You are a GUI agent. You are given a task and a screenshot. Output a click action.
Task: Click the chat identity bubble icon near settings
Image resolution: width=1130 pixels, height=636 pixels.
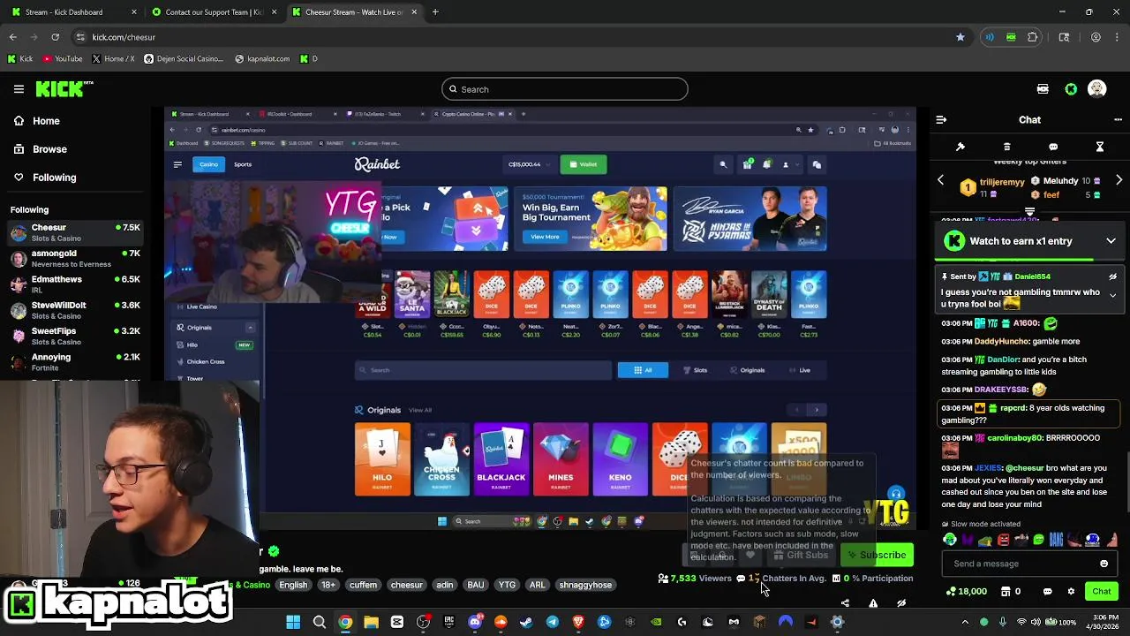tap(1048, 591)
